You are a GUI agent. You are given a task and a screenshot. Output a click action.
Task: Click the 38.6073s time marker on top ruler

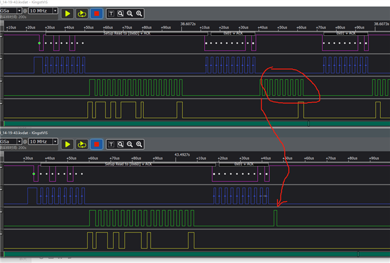[381, 24]
